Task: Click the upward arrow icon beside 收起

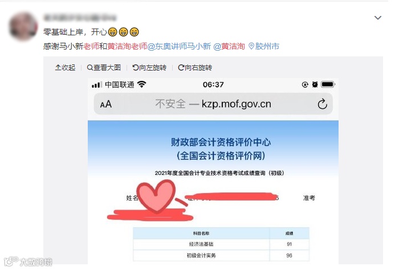Action: (x=58, y=67)
